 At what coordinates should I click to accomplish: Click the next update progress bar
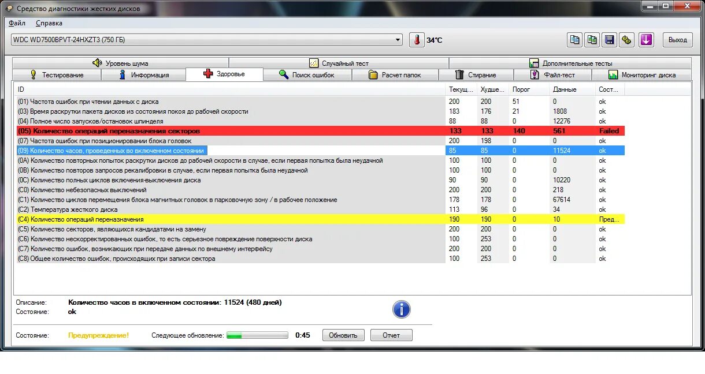[x=257, y=335]
